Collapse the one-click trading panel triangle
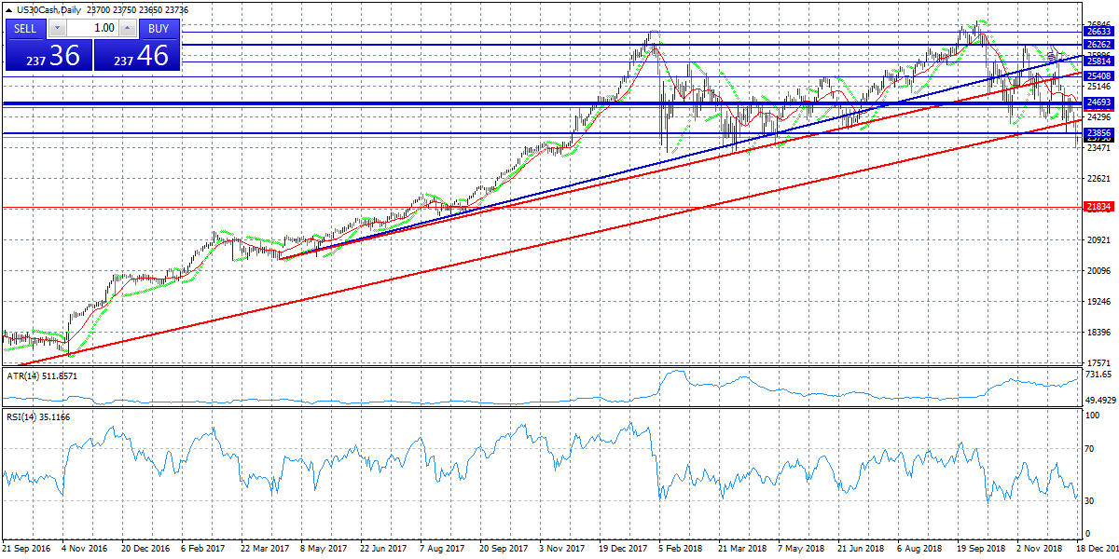The width and height of the screenshot is (1119, 559). 8,9
